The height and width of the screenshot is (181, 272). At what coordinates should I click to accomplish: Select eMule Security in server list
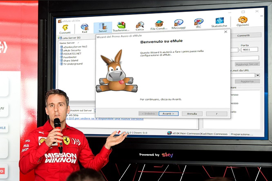[x=72, y=51]
